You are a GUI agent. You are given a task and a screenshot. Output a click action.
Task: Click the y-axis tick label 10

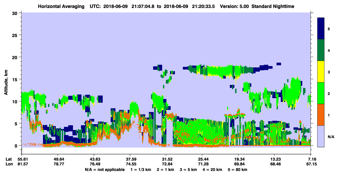[x=15, y=101]
